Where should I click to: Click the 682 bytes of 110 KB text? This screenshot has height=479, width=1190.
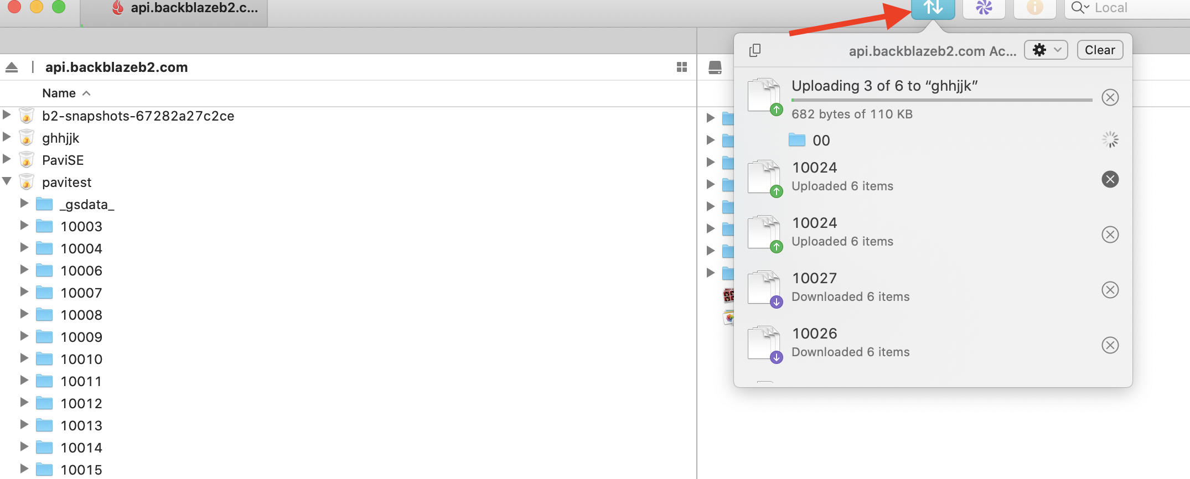click(x=852, y=114)
